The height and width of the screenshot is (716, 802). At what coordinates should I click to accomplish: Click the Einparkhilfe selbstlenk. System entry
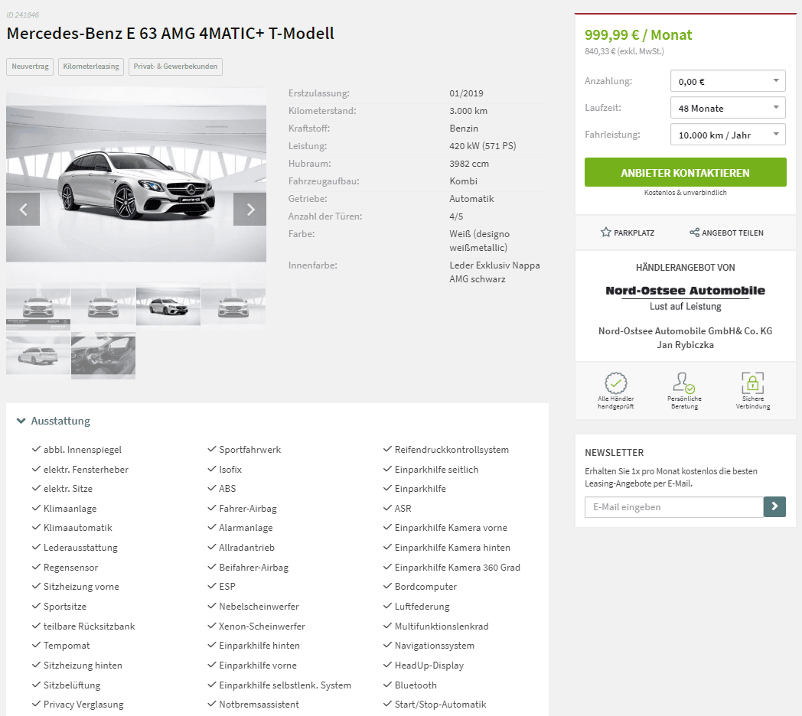(x=285, y=685)
